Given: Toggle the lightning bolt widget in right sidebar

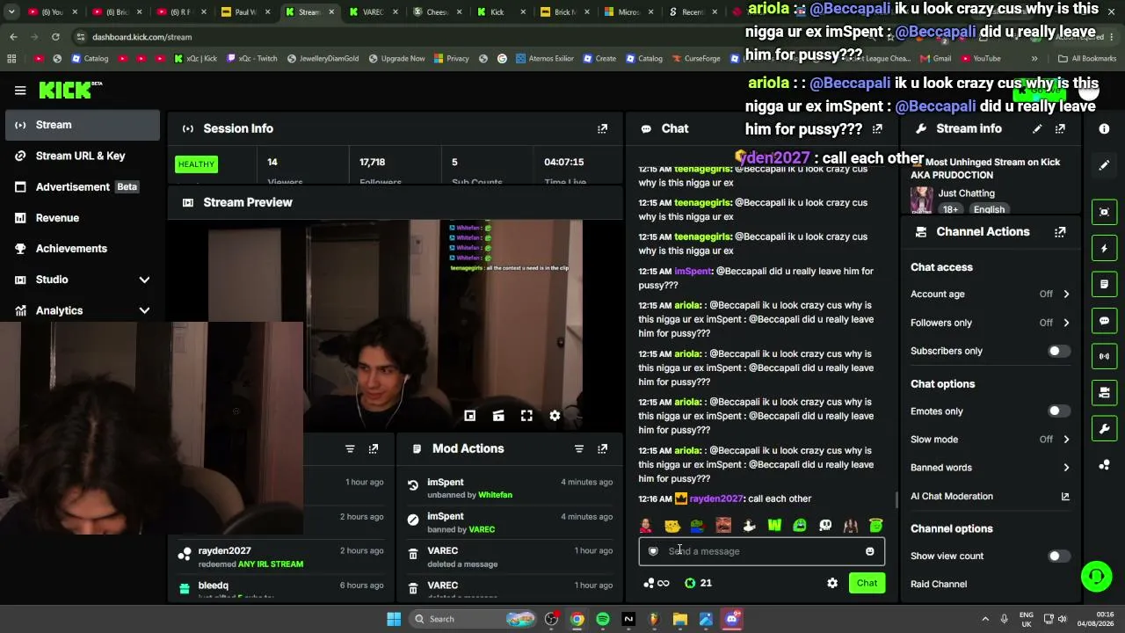Looking at the screenshot, I should pyautogui.click(x=1104, y=249).
